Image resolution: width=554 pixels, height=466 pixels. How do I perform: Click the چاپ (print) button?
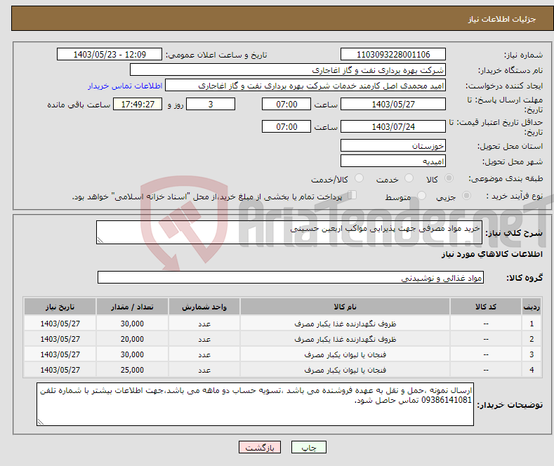(x=308, y=447)
